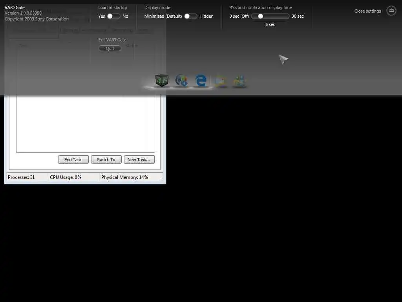Click End Task in Task Manager

coord(73,160)
